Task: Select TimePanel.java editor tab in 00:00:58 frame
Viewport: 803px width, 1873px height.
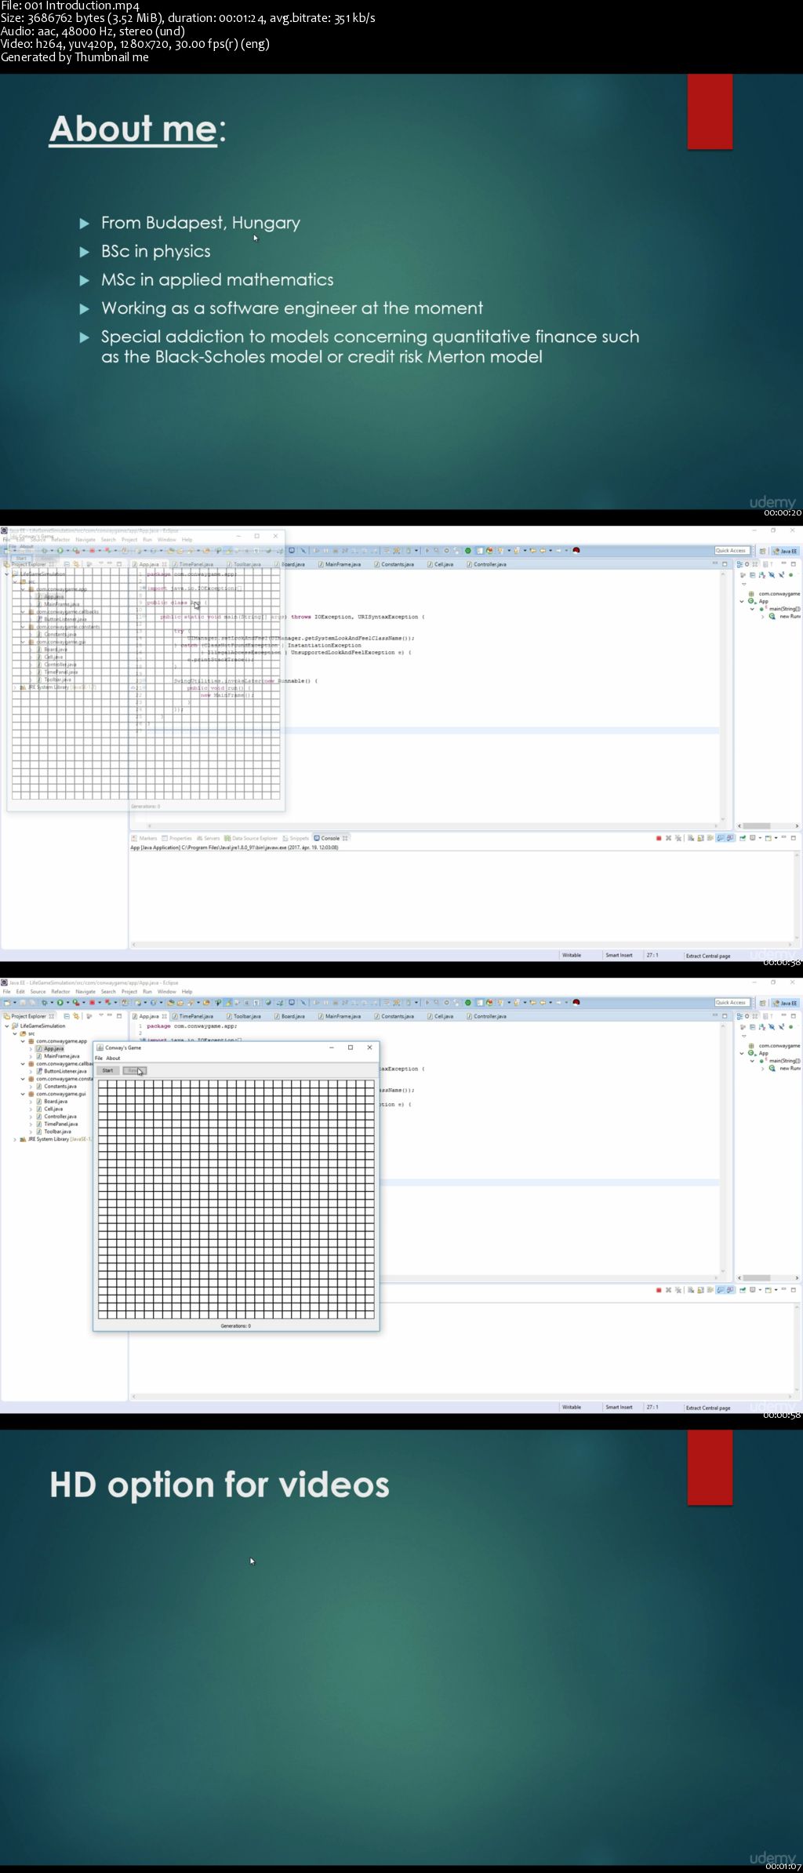Action: click(192, 1016)
